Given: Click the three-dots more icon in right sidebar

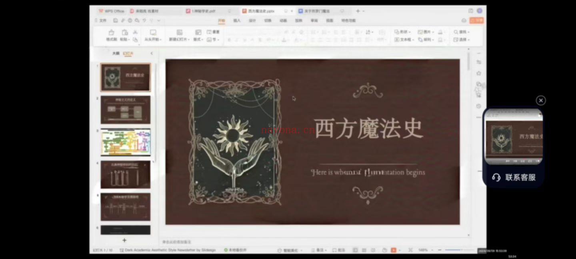Looking at the screenshot, I should coord(479,117).
